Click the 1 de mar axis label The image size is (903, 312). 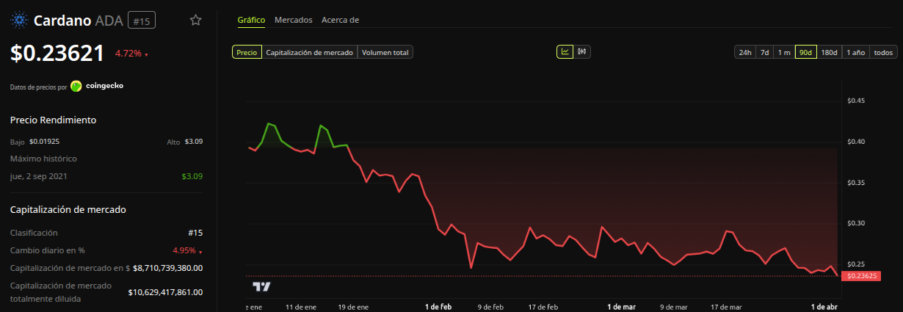pyautogui.click(x=621, y=306)
